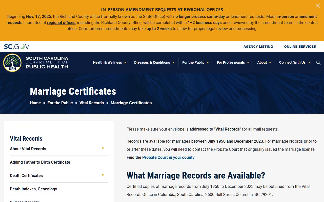The height and width of the screenshot is (202, 324).
Task: Open For Professionals menu
Action: coord(231,62)
